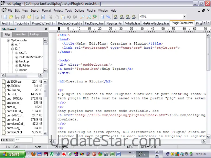
Task: Click the Firefox icon in quick launch
Action: pos(33,154)
